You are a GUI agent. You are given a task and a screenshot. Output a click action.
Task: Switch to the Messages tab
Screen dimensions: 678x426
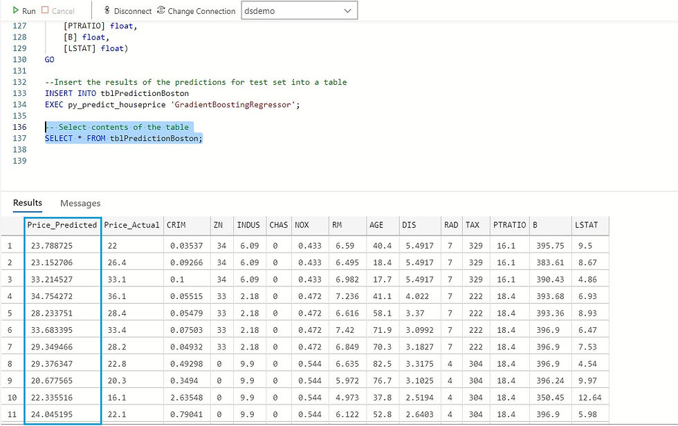coord(80,203)
